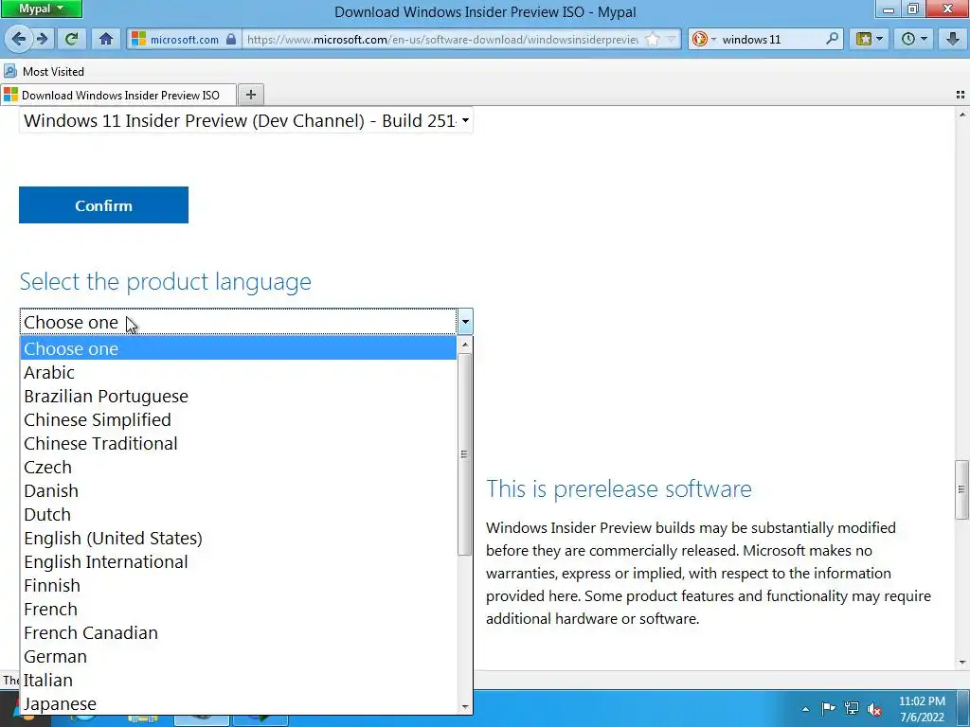Image resolution: width=970 pixels, height=727 pixels.
Task: Open the DuckDuckGo search engine selector
Action: click(x=704, y=39)
